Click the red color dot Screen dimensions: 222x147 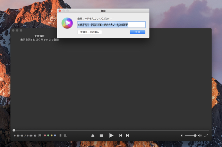point(45,136)
